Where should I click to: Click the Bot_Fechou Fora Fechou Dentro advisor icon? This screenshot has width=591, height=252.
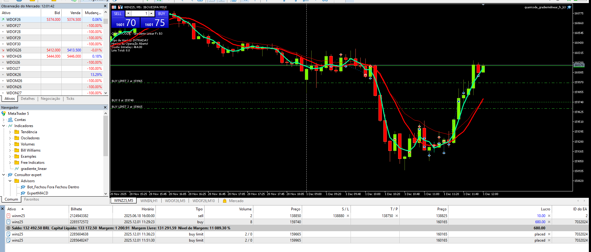[23, 187]
